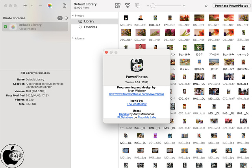Click the add library plus button
The image size is (252, 168).
pos(25,6)
